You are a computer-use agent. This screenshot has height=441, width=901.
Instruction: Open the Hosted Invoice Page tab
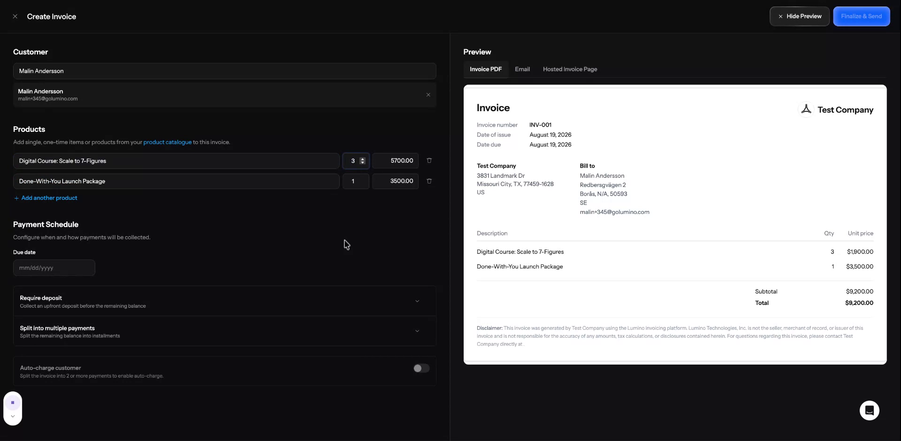point(570,69)
